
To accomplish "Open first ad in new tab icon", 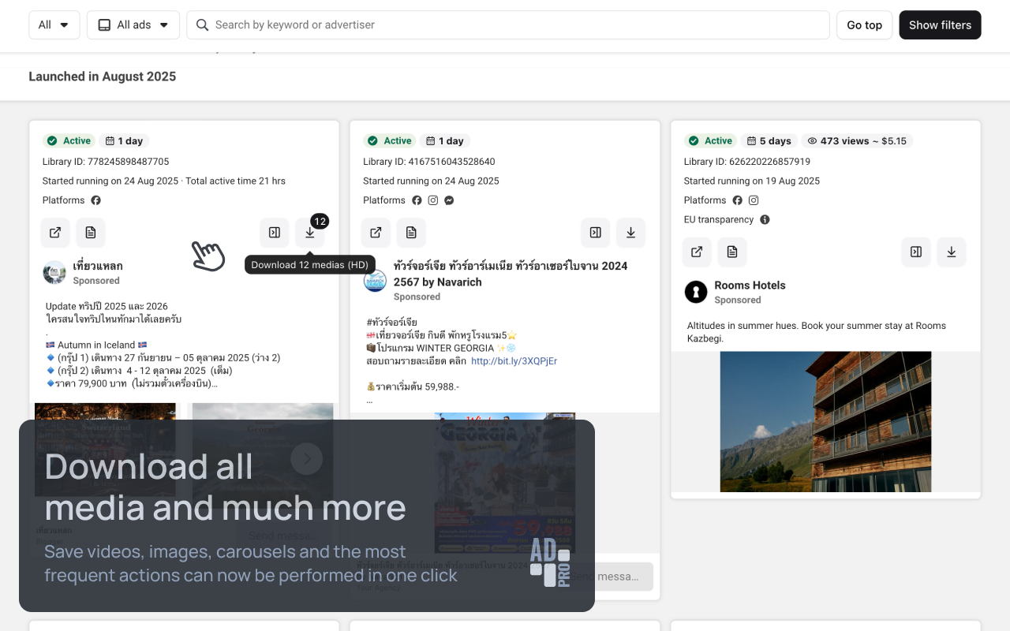I will (55, 233).
